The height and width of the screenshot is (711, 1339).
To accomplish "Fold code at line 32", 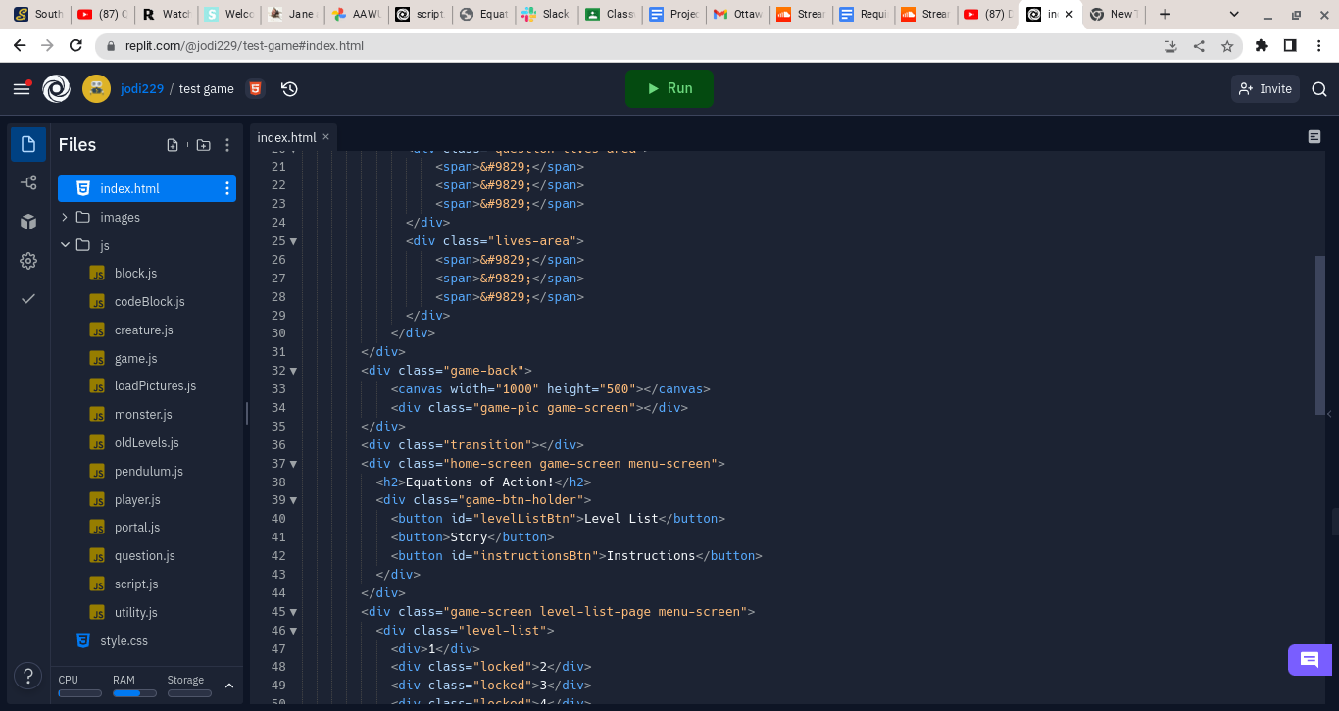I will [293, 371].
